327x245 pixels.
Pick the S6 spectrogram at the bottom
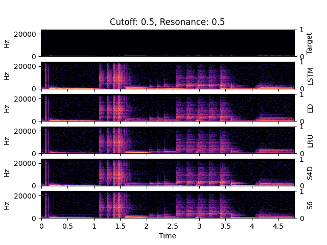pos(167,205)
